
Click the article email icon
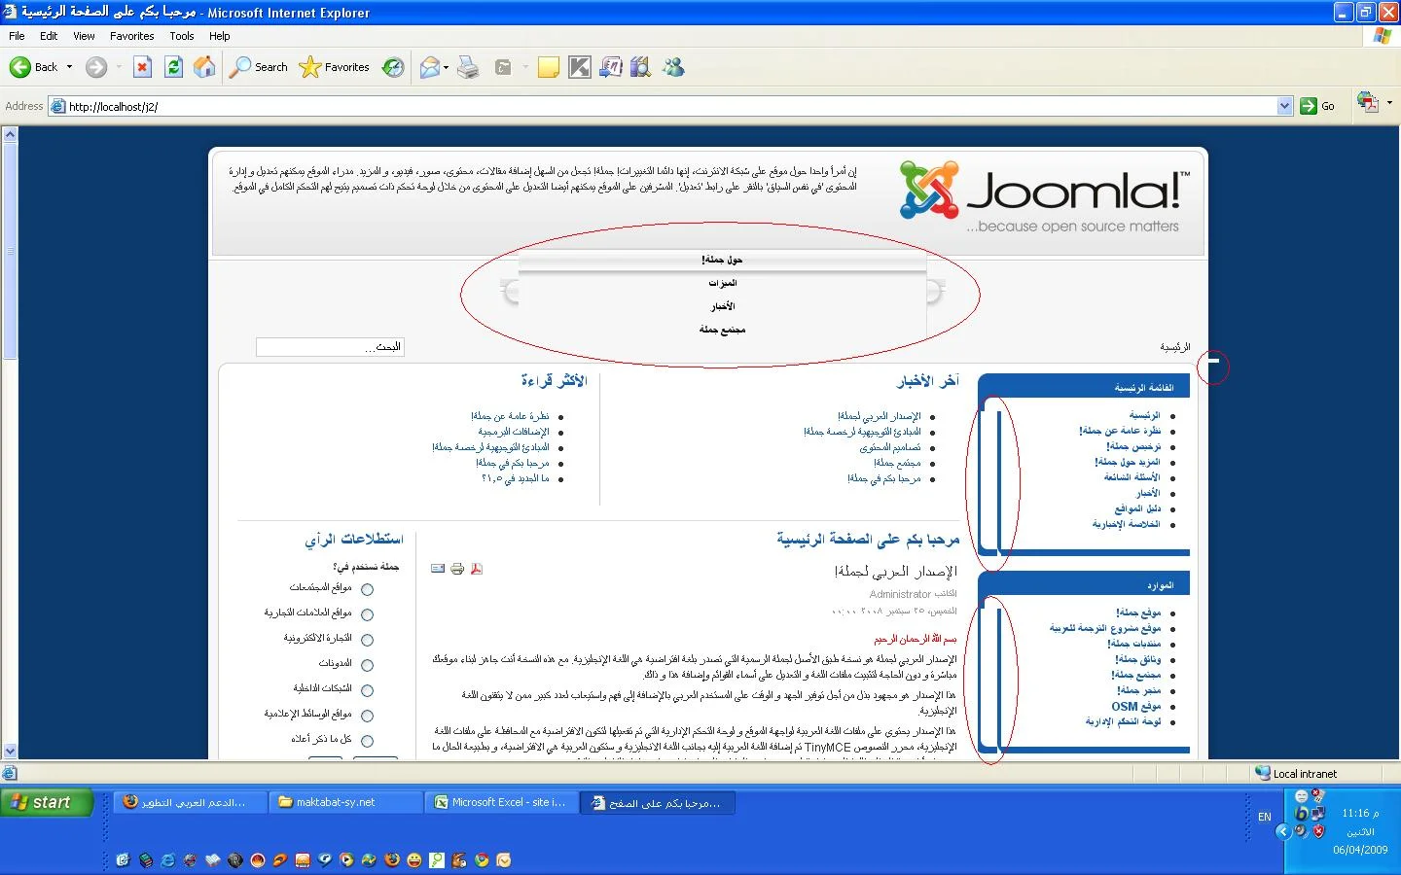click(x=438, y=569)
